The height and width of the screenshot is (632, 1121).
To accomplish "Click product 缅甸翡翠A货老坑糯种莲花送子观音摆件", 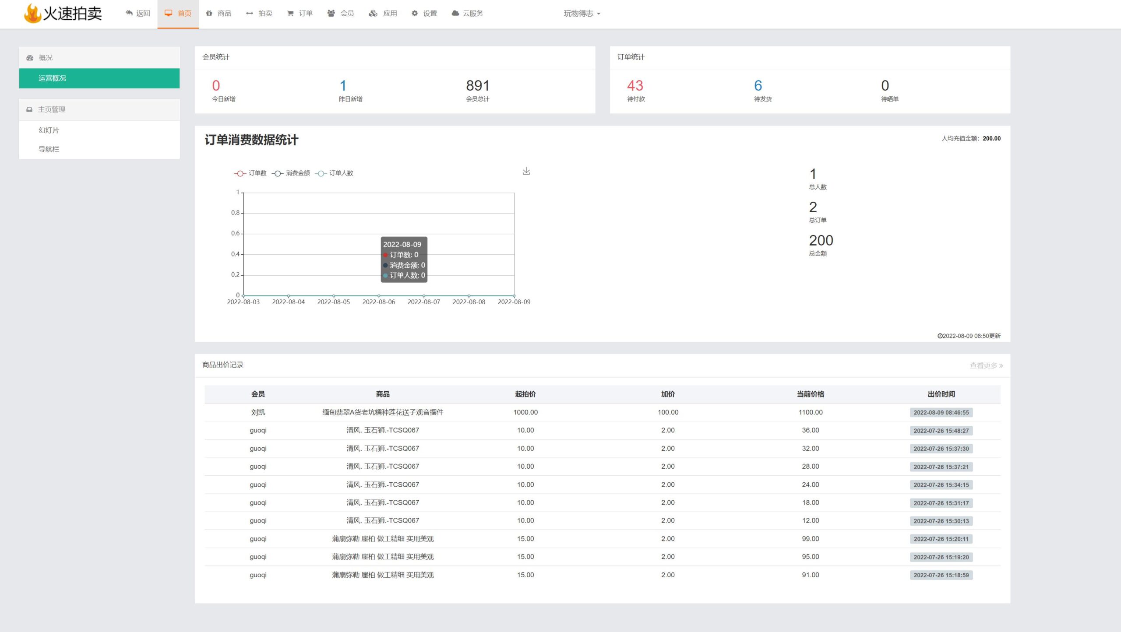I will [383, 412].
